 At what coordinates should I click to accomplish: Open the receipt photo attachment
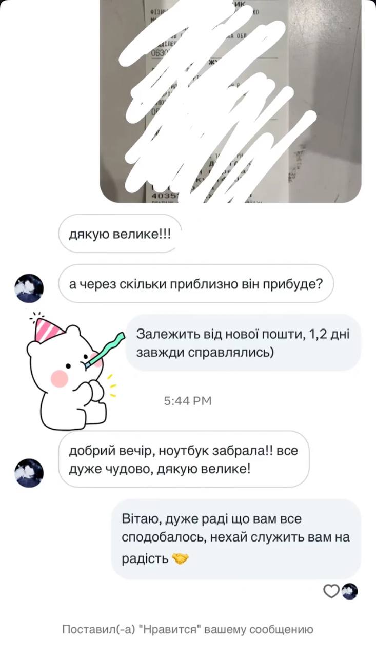(x=230, y=101)
